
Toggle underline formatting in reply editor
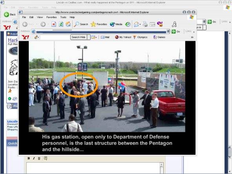click(39, 158)
